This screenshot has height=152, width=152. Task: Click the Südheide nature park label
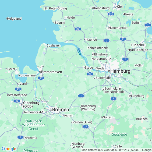point(119,134)
